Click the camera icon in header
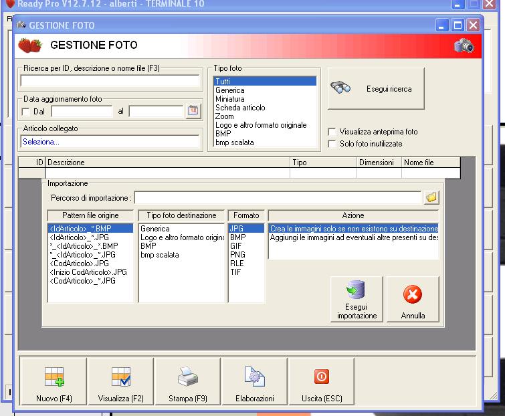 point(464,45)
